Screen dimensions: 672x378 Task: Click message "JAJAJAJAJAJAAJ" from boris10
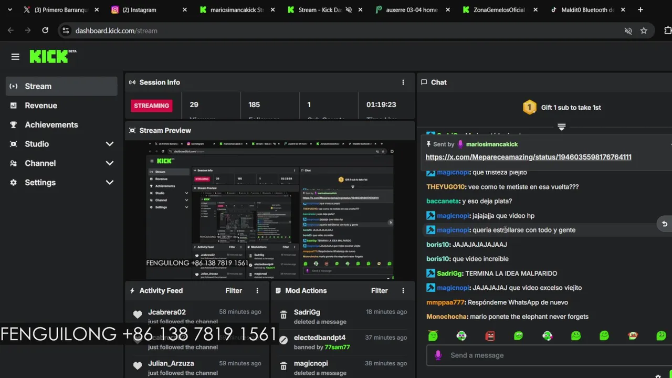(x=480, y=245)
